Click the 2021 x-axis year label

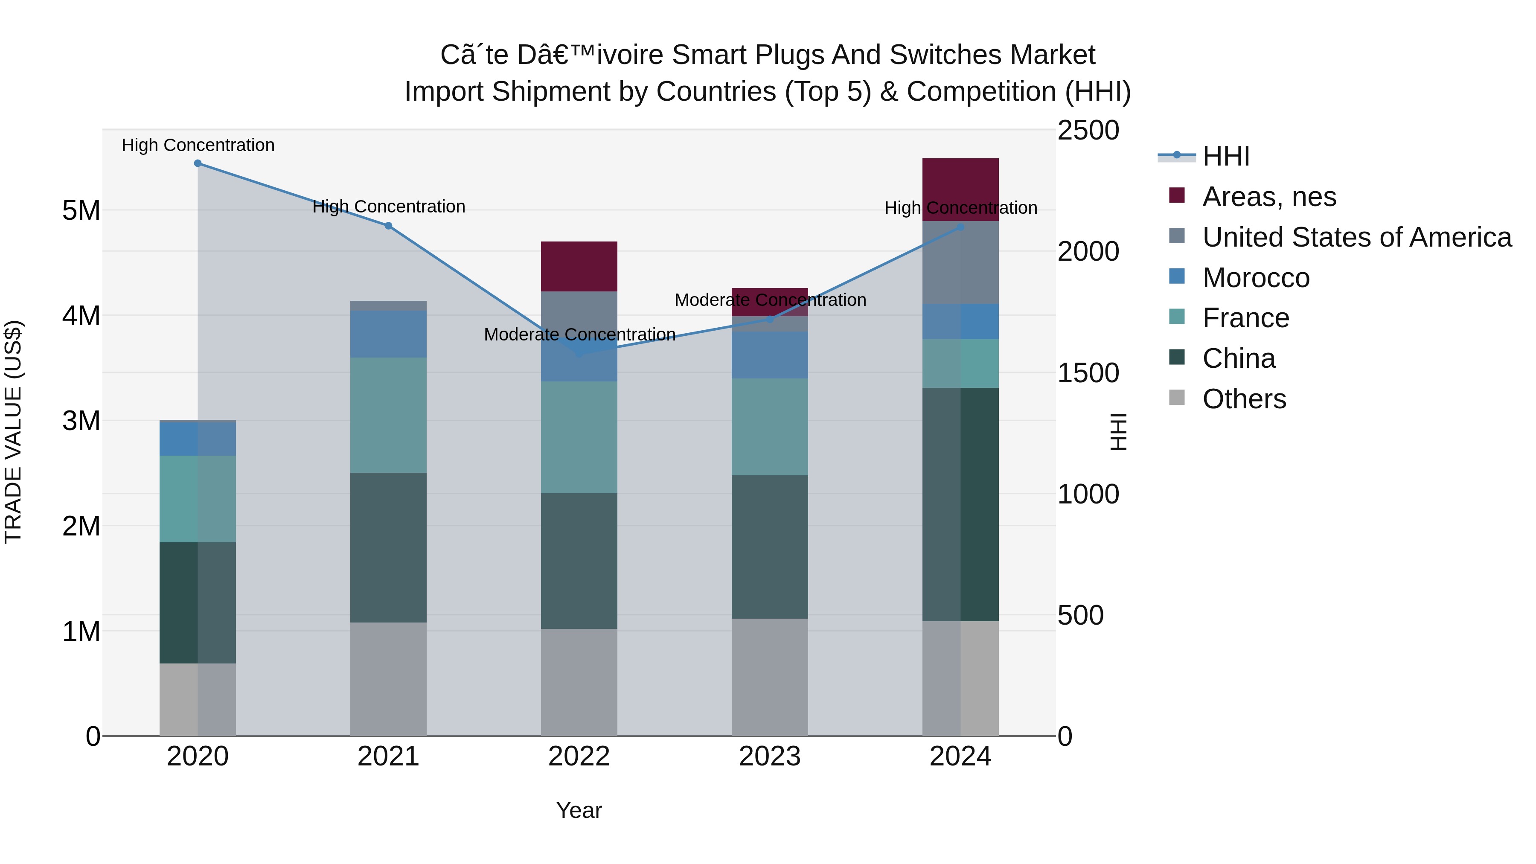click(x=388, y=756)
